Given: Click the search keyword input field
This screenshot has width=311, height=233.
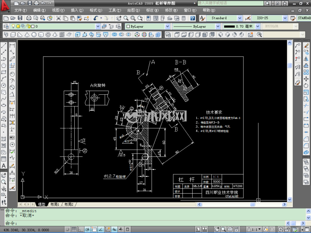Looking at the screenshot, I should coord(231,3).
